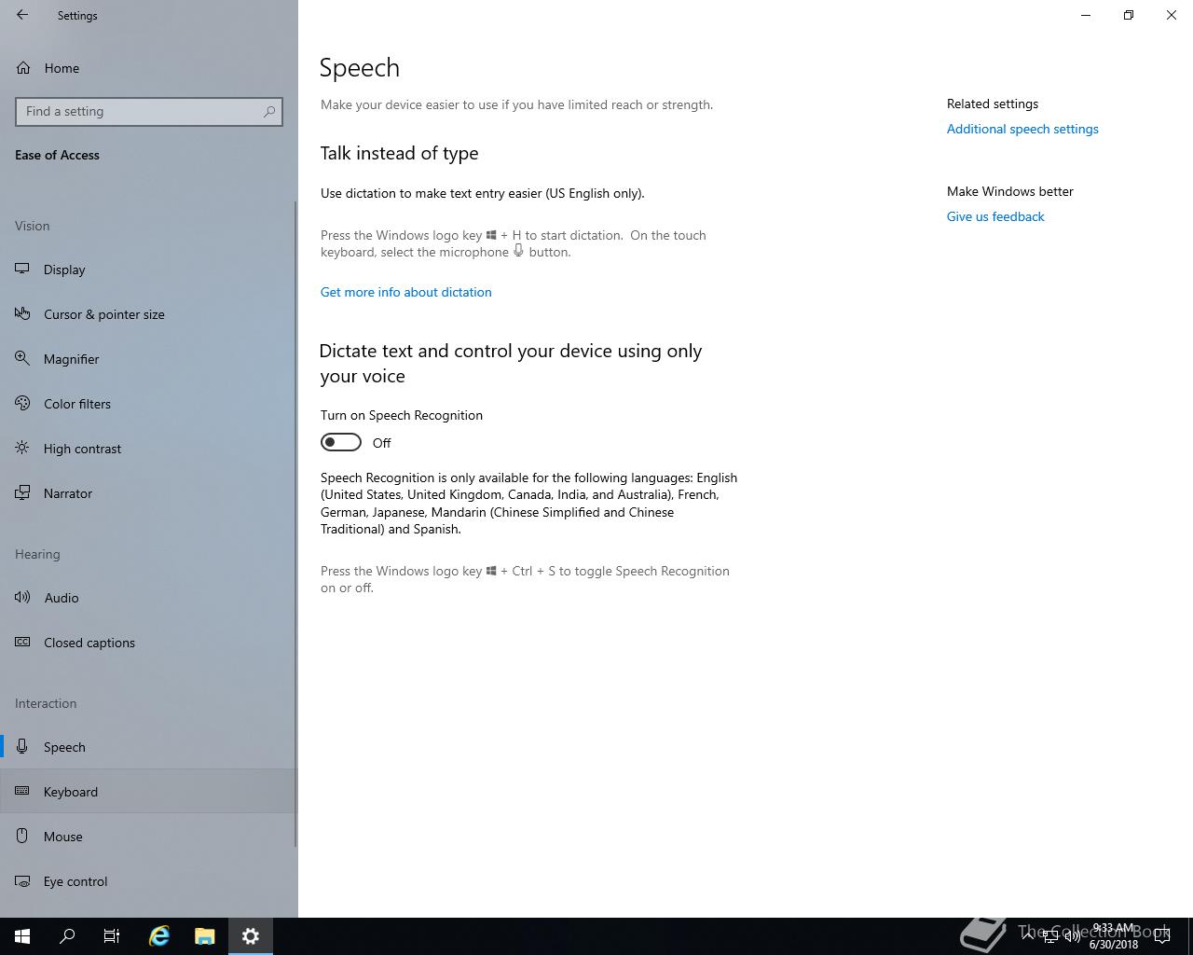Launch Internet Explorer from taskbar
This screenshot has width=1193, height=955.
(x=159, y=936)
